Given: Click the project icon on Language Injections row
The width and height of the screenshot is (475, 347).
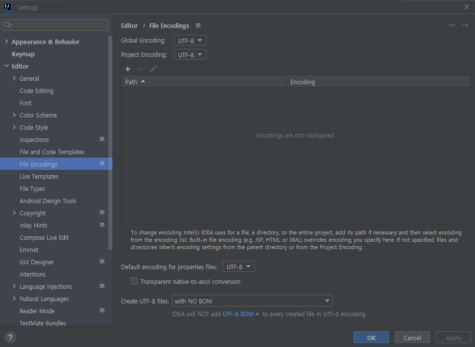Looking at the screenshot, I should point(102,286).
